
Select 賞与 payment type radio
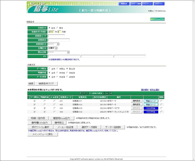(57, 28)
